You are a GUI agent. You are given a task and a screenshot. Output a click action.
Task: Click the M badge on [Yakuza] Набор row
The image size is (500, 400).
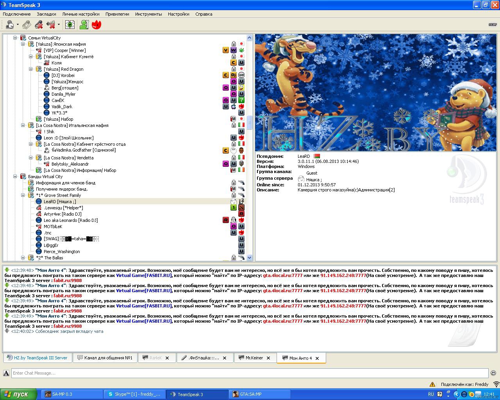click(x=234, y=119)
